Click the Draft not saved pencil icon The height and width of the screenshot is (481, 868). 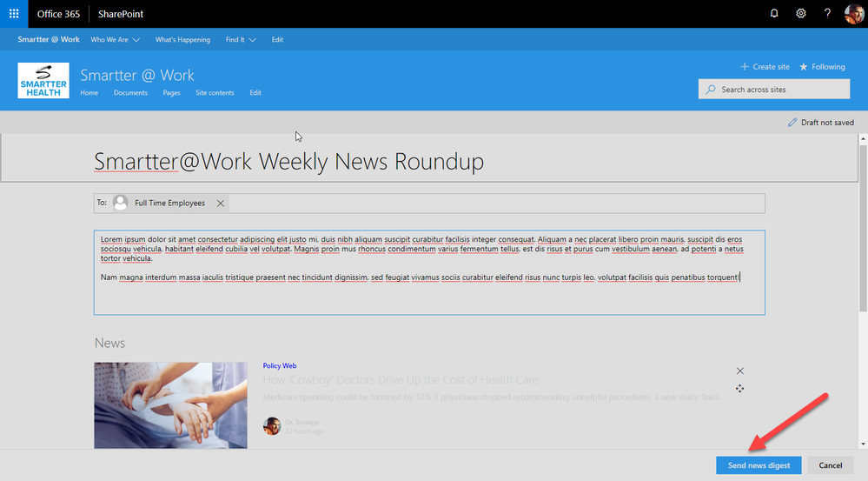point(792,123)
